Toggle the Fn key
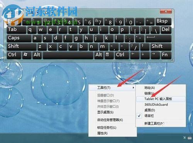This screenshot has height=143, width=193. pyautogui.click(x=166, y=55)
